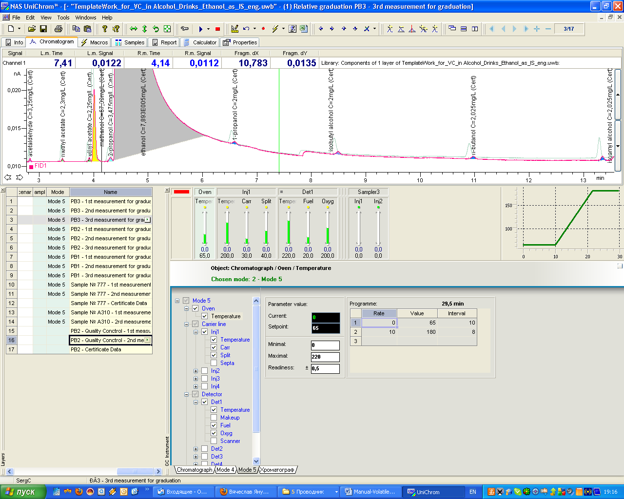Image resolution: width=624 pixels, height=499 pixels.
Task: Open a file with the folder icon
Action: click(32, 29)
